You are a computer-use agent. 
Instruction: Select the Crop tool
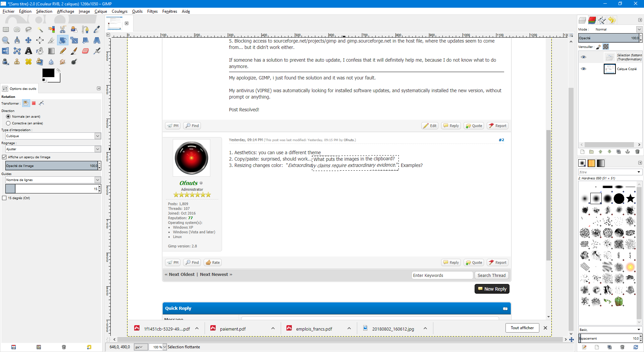click(x=51, y=40)
